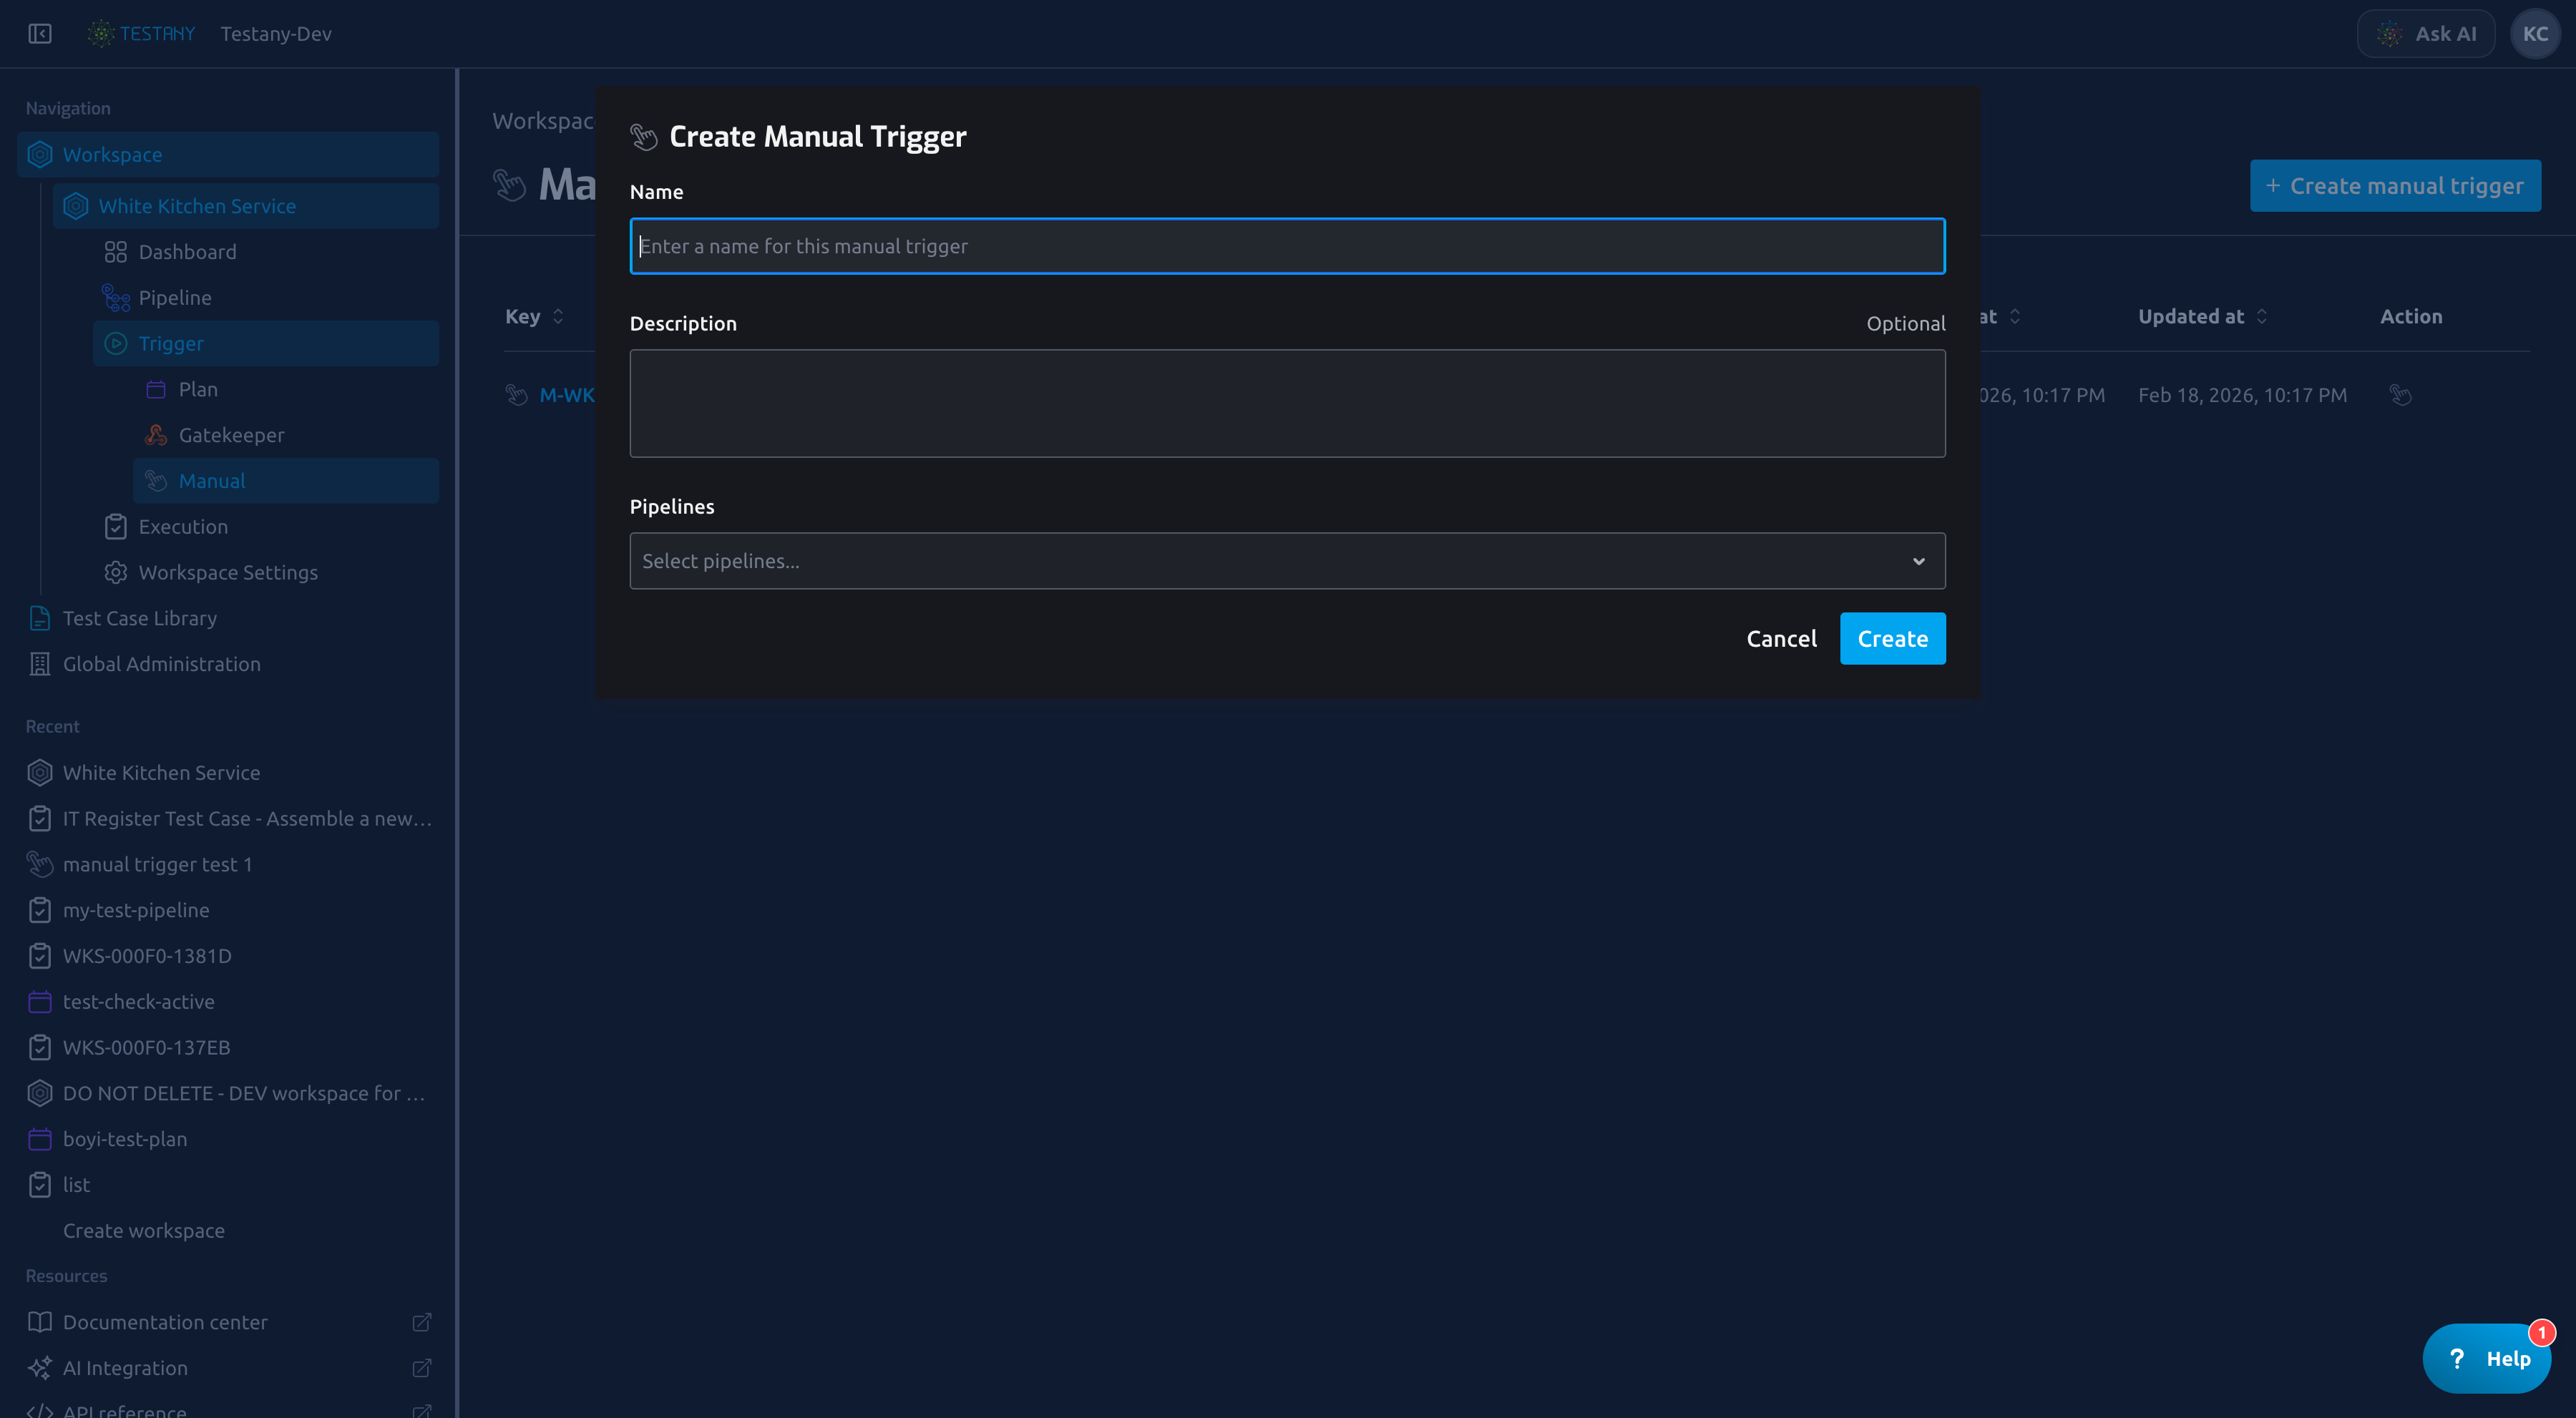Image resolution: width=2576 pixels, height=1418 pixels.
Task: Click hand icon in dialog title
Action: 644,137
